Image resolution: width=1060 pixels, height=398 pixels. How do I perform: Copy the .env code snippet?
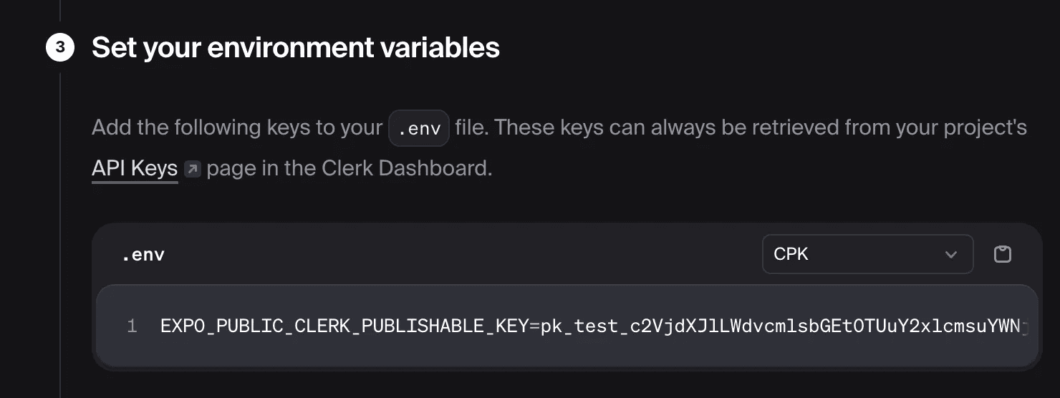click(1003, 254)
